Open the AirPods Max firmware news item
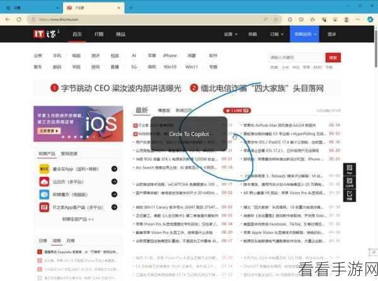 click(279, 125)
